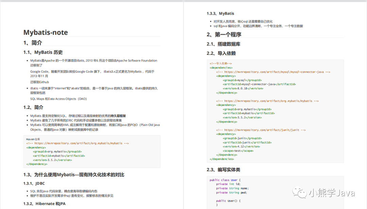Click the "<groupId>mysql</groupId>" line
Viewport: 367px width, 209px height.
[242, 80]
